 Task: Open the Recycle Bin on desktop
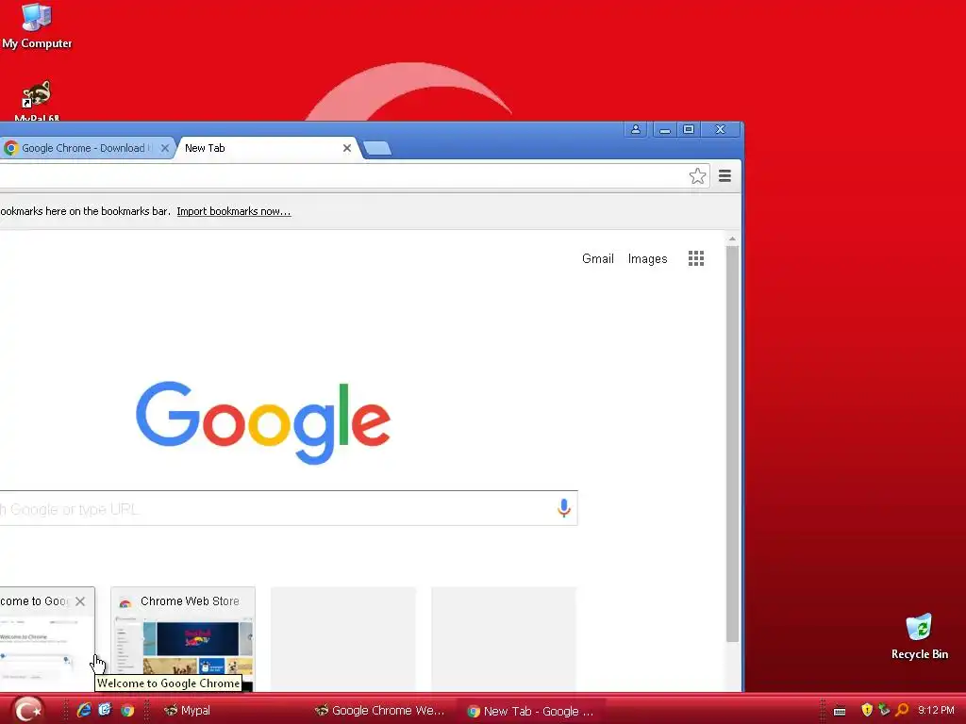coord(919,636)
